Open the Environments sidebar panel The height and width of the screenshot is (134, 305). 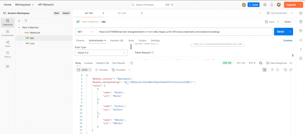pos(7,33)
